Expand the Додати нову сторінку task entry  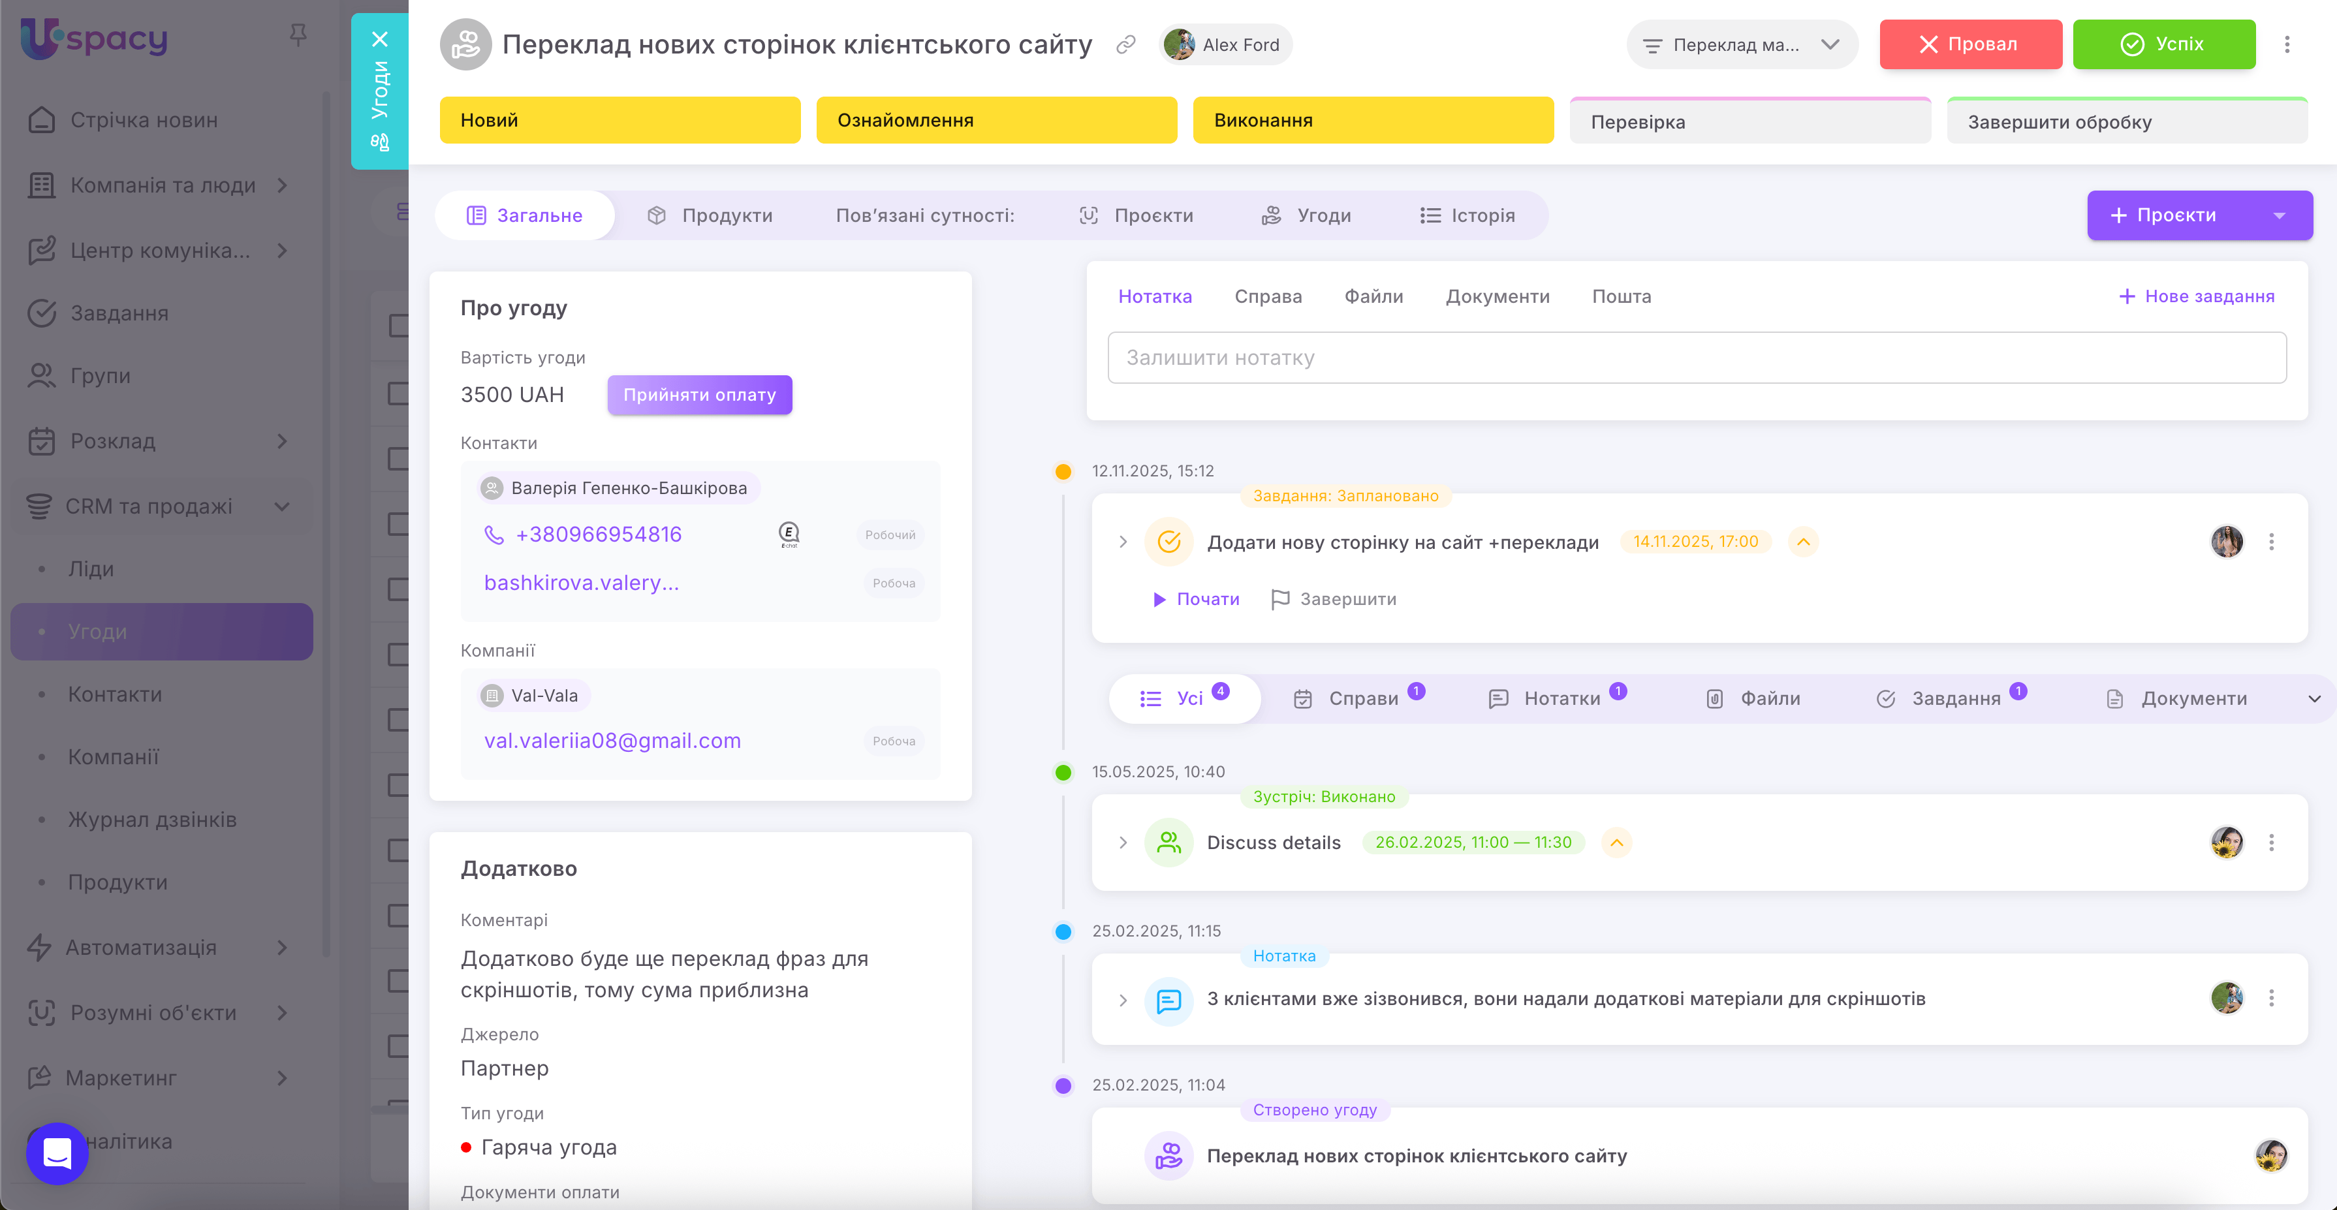(x=1123, y=542)
